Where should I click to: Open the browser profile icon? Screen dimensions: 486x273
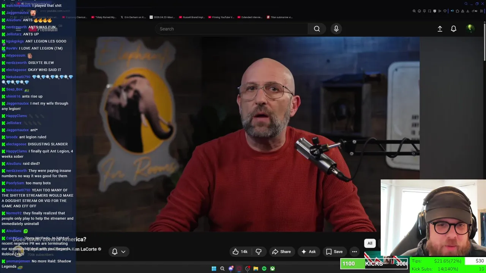click(462, 11)
